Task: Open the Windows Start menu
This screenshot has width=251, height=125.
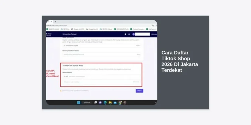Action: (79, 103)
